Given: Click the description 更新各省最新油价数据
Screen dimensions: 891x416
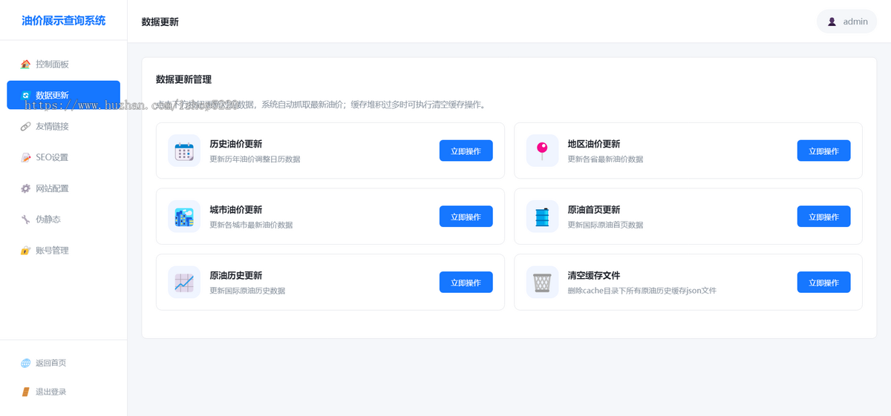Looking at the screenshot, I should (x=605, y=159).
